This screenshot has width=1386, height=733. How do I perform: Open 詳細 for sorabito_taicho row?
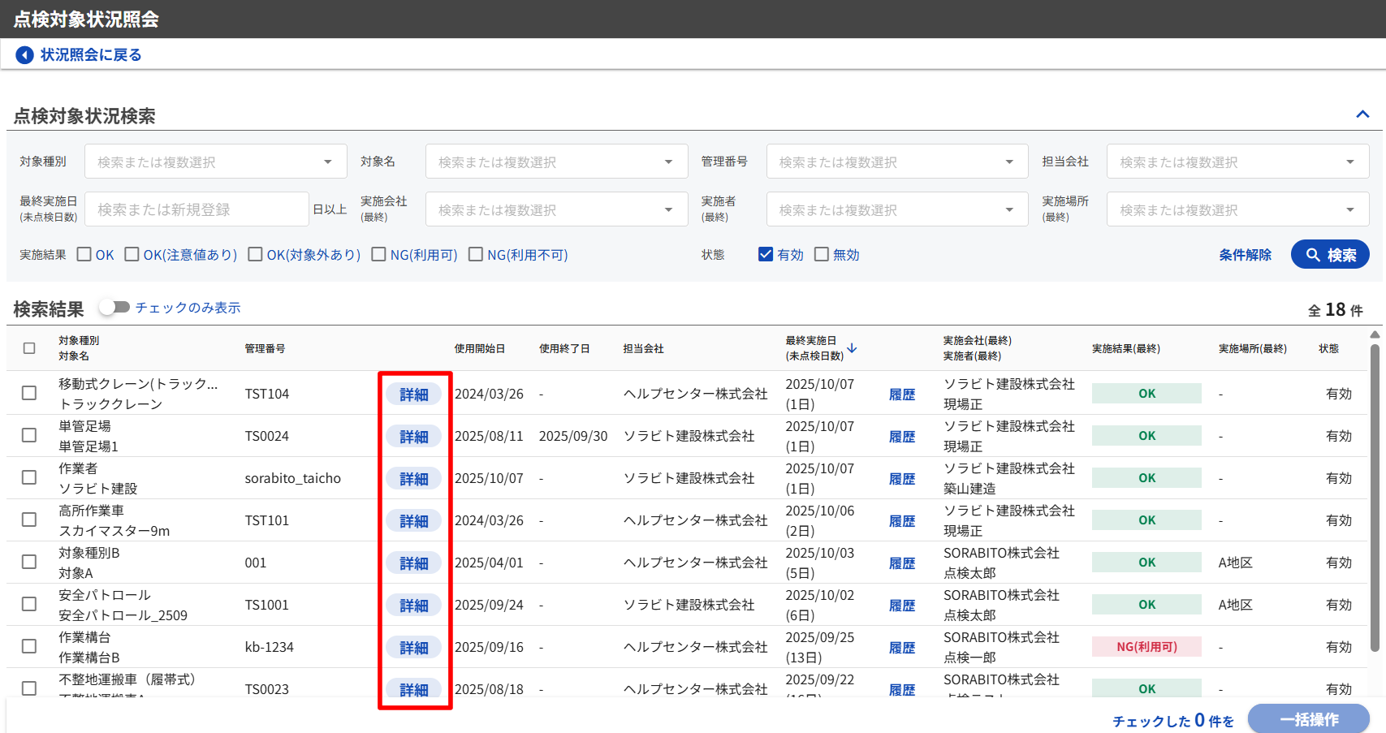point(413,479)
